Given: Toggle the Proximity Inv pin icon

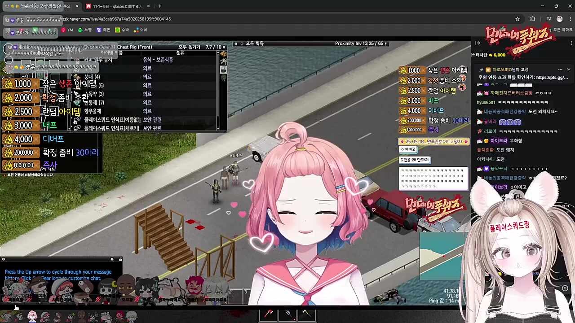Looking at the screenshot, I should tap(386, 44).
